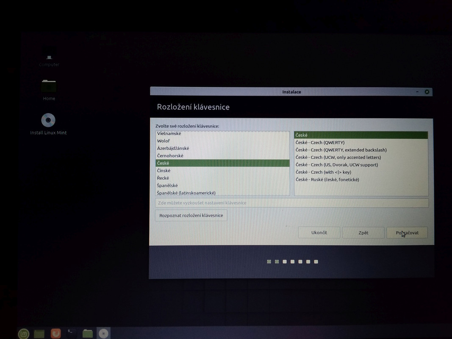Select Vietnamské in the language list
Screen dimensions: 452x339
tap(222, 133)
